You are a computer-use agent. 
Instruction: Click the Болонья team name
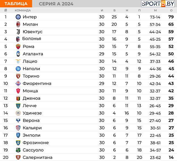tap(32, 39)
